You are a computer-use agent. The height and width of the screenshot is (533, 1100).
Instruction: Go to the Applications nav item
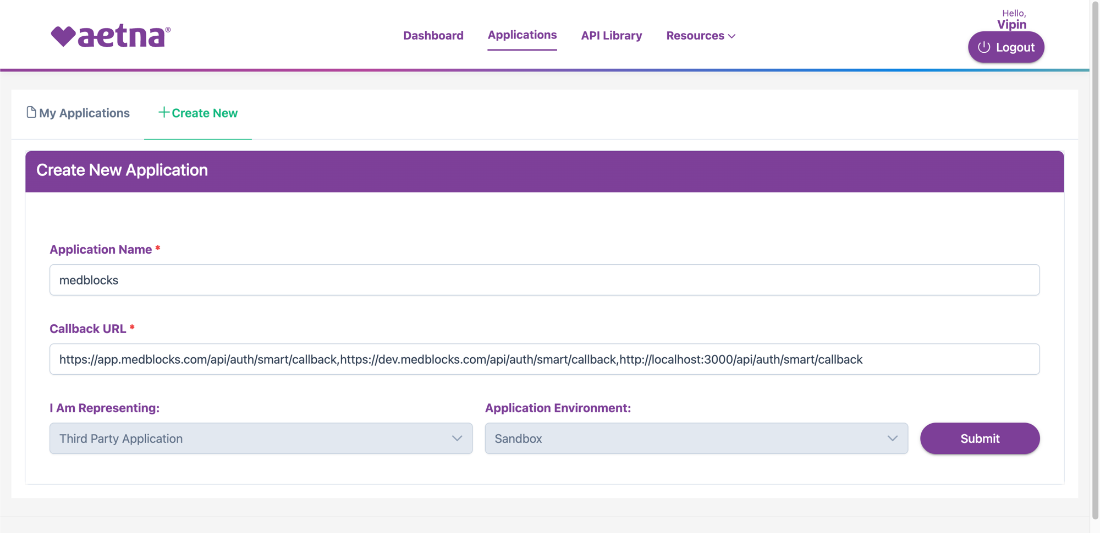click(x=522, y=35)
